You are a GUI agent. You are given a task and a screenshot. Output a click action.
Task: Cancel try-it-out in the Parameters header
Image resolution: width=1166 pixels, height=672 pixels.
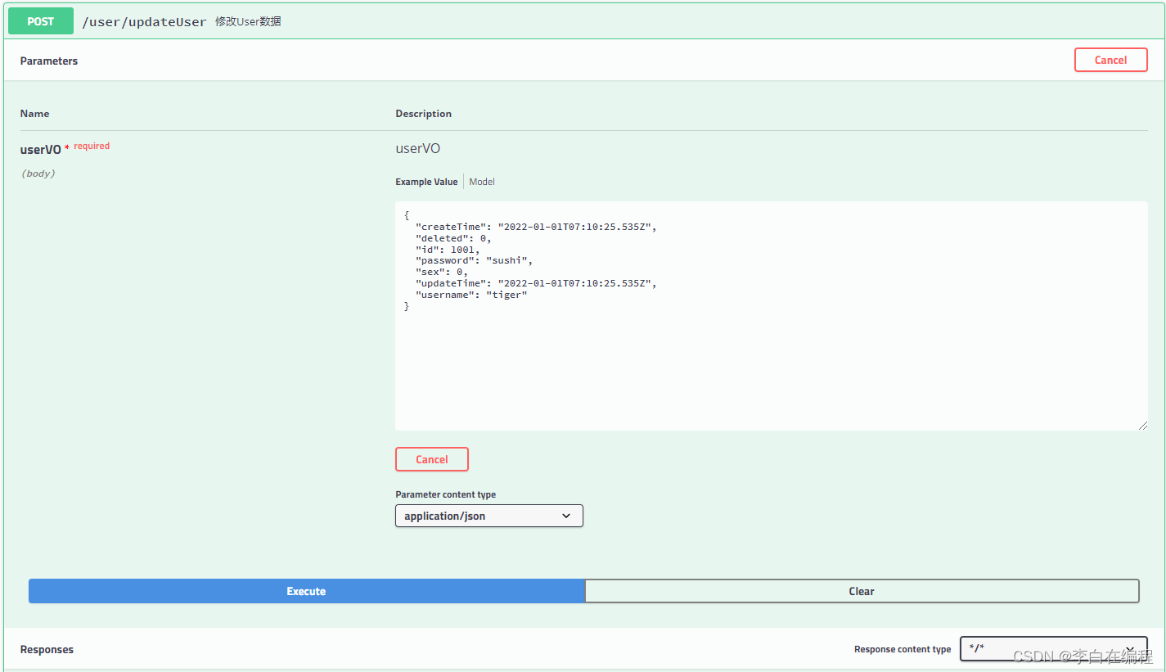point(1110,60)
